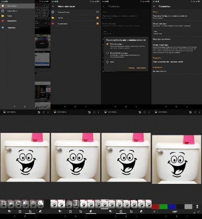Open the eye-shaped tool in the editing strip

coord(33,204)
